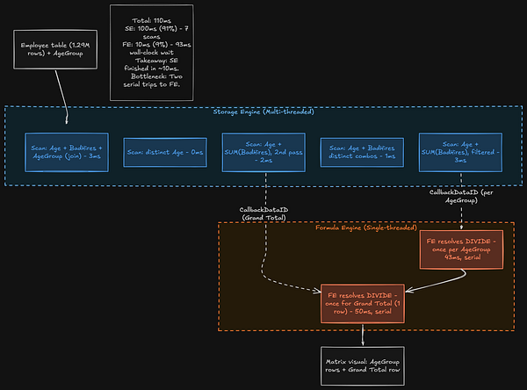
Task: Select the Scan: Age + BadHires distinct combos node
Action: (362, 152)
